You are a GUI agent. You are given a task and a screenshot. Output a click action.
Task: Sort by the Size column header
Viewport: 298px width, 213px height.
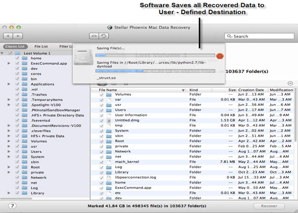pos(224,90)
